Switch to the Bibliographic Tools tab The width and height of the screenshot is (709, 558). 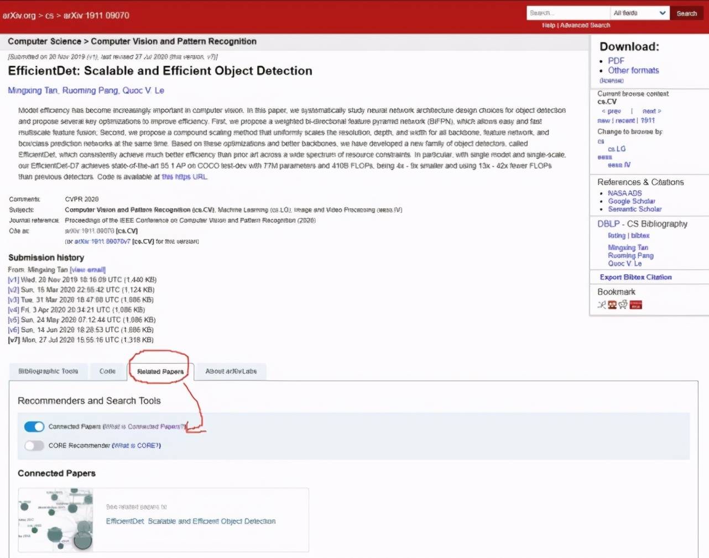click(48, 371)
